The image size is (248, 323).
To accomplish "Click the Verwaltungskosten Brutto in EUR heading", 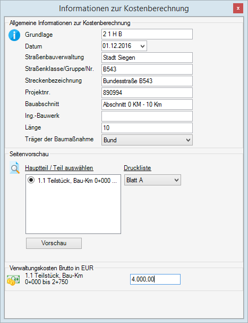I will tap(52, 268).
